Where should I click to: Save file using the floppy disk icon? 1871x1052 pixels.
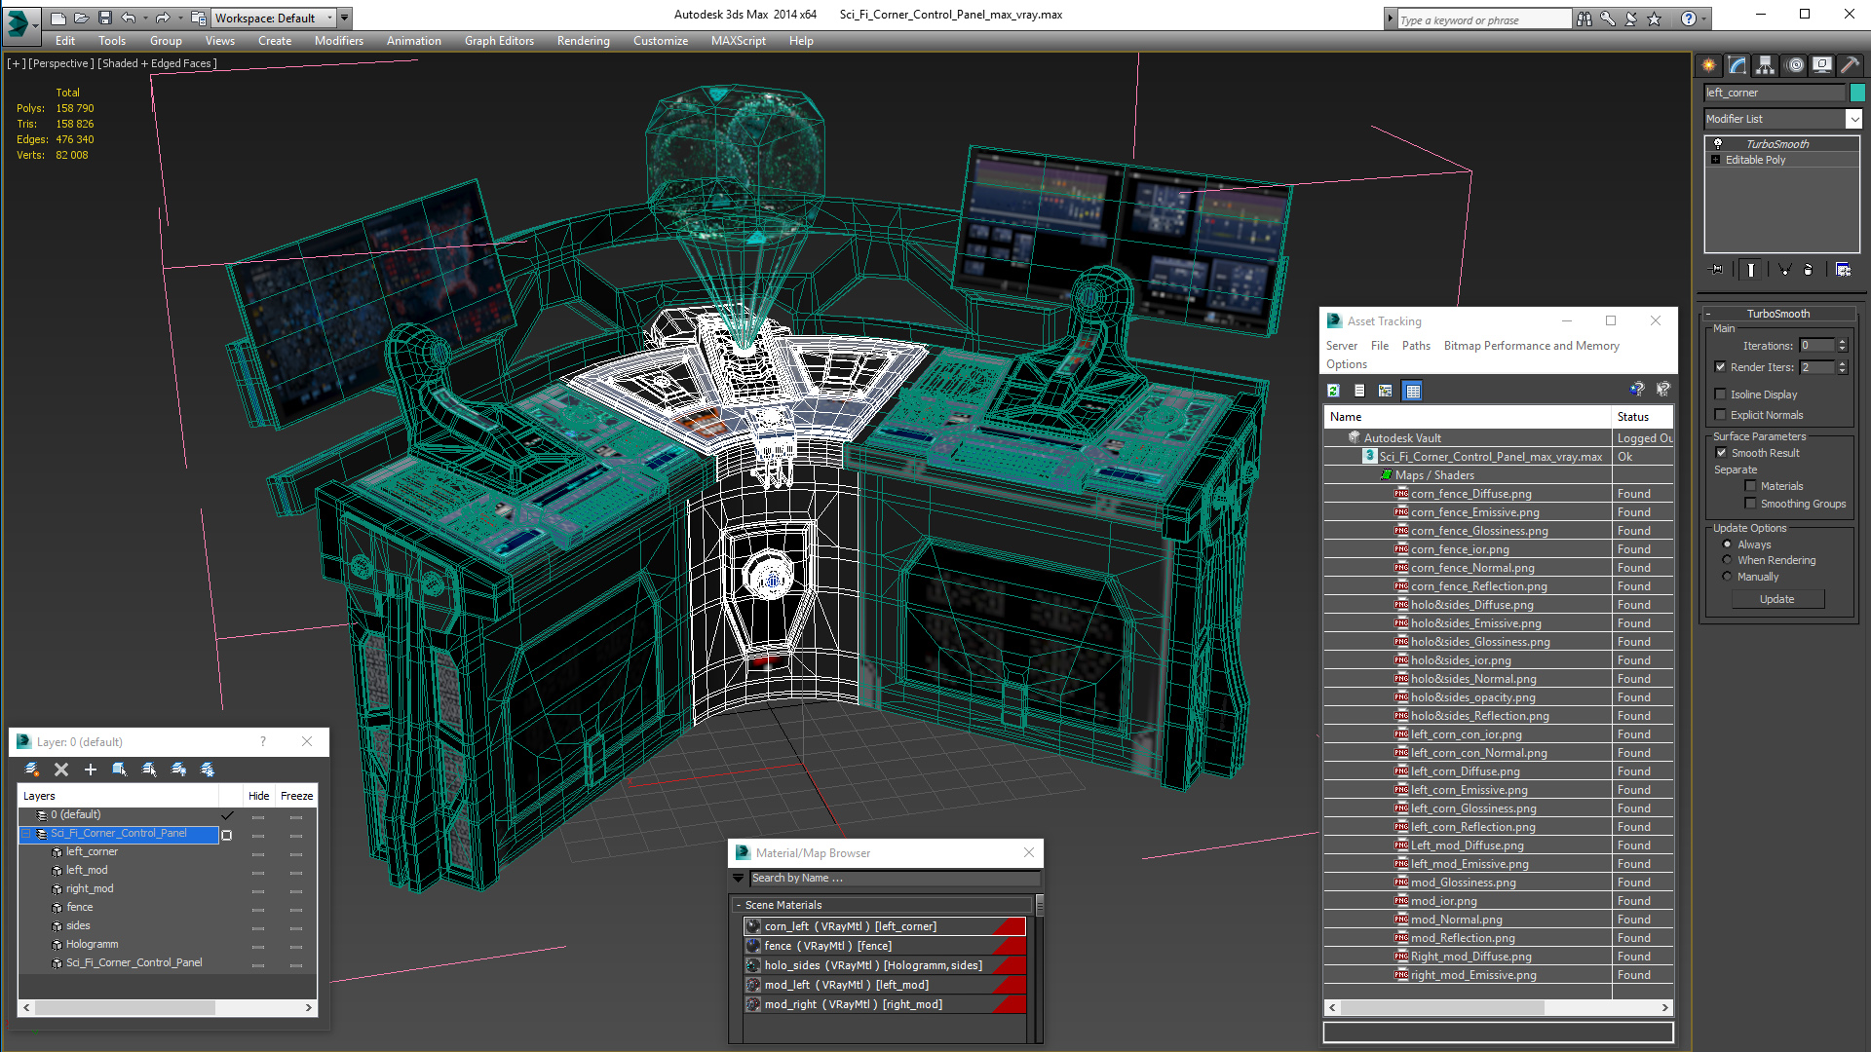tap(105, 18)
